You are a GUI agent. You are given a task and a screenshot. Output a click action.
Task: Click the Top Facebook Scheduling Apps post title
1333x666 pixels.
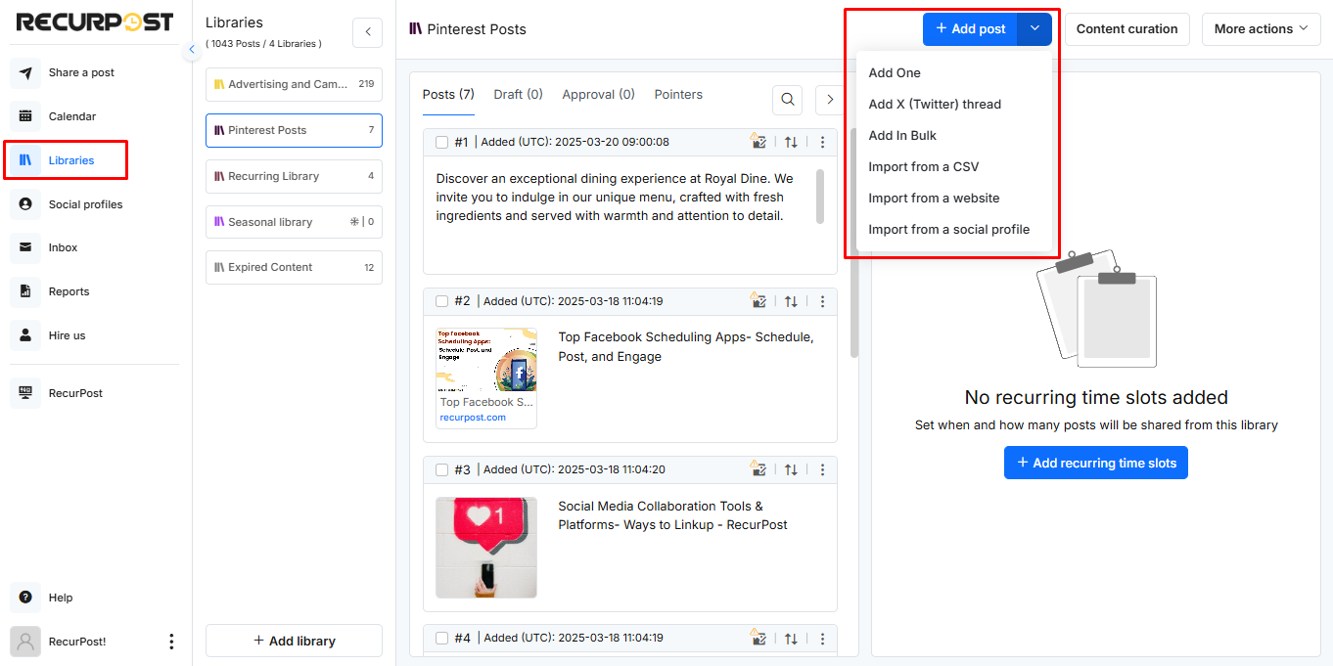685,346
